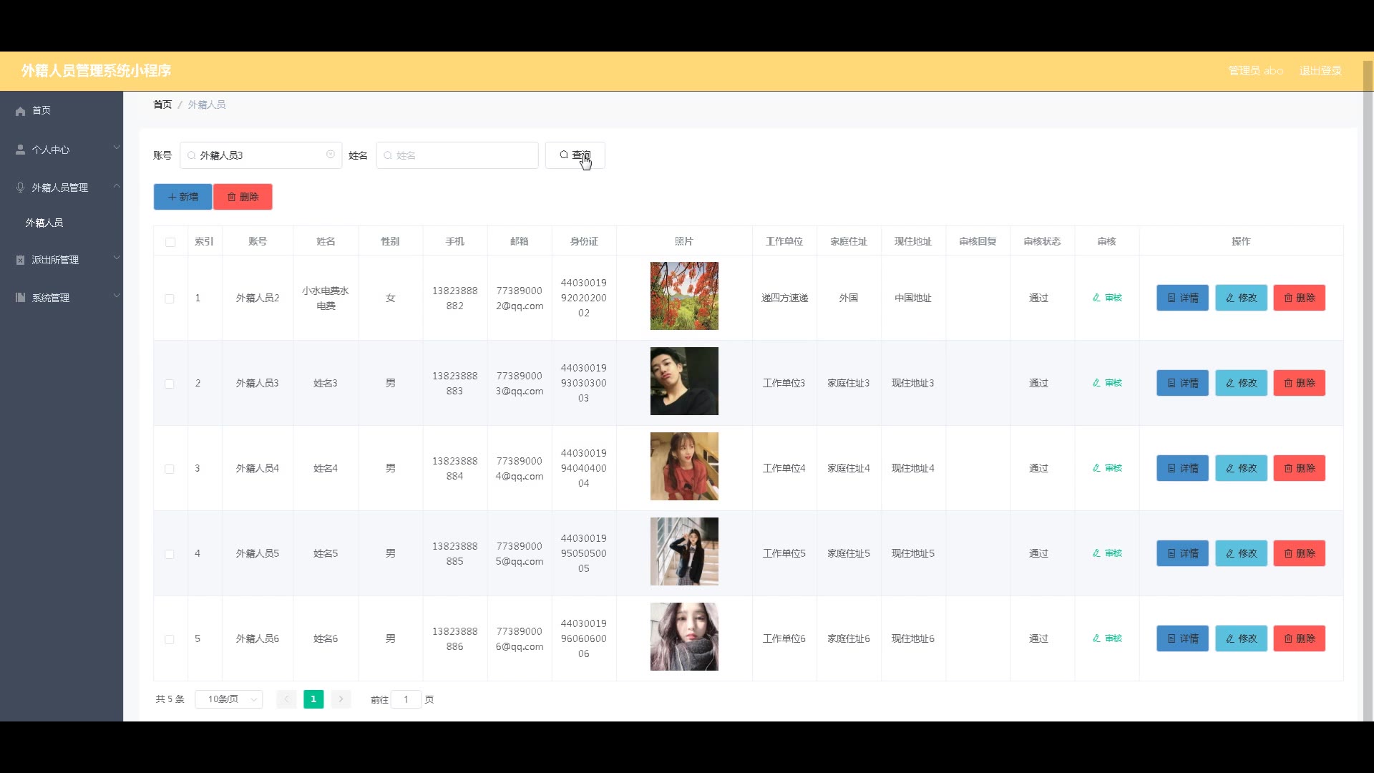Delete the 外籍人员3 row

point(1300,383)
